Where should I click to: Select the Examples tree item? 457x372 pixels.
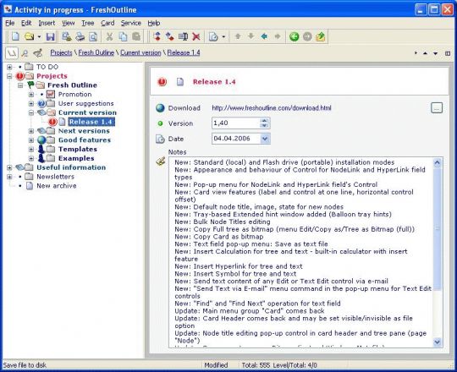click(76, 158)
